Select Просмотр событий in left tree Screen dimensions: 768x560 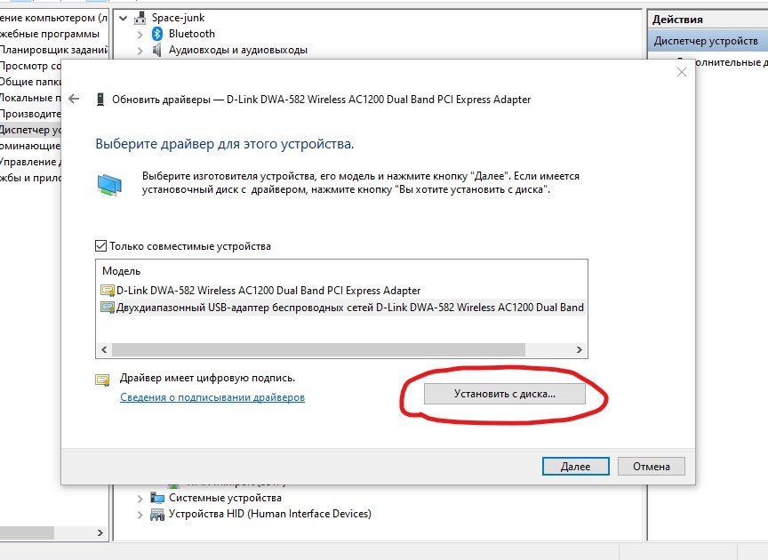30,66
